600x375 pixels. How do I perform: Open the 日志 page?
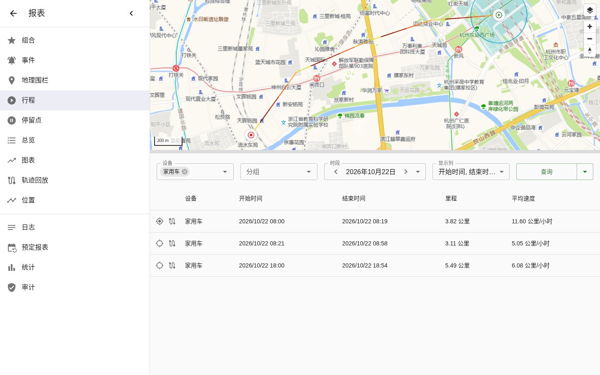(75, 227)
